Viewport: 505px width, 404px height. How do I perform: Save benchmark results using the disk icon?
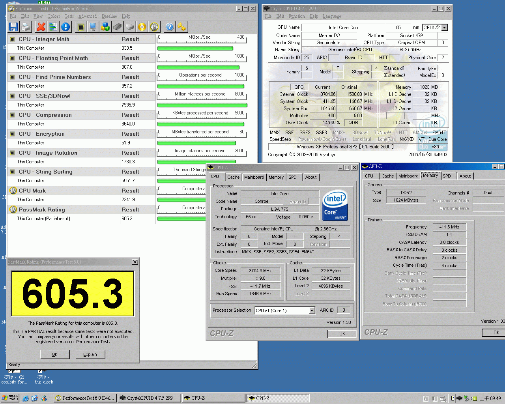(x=13, y=26)
